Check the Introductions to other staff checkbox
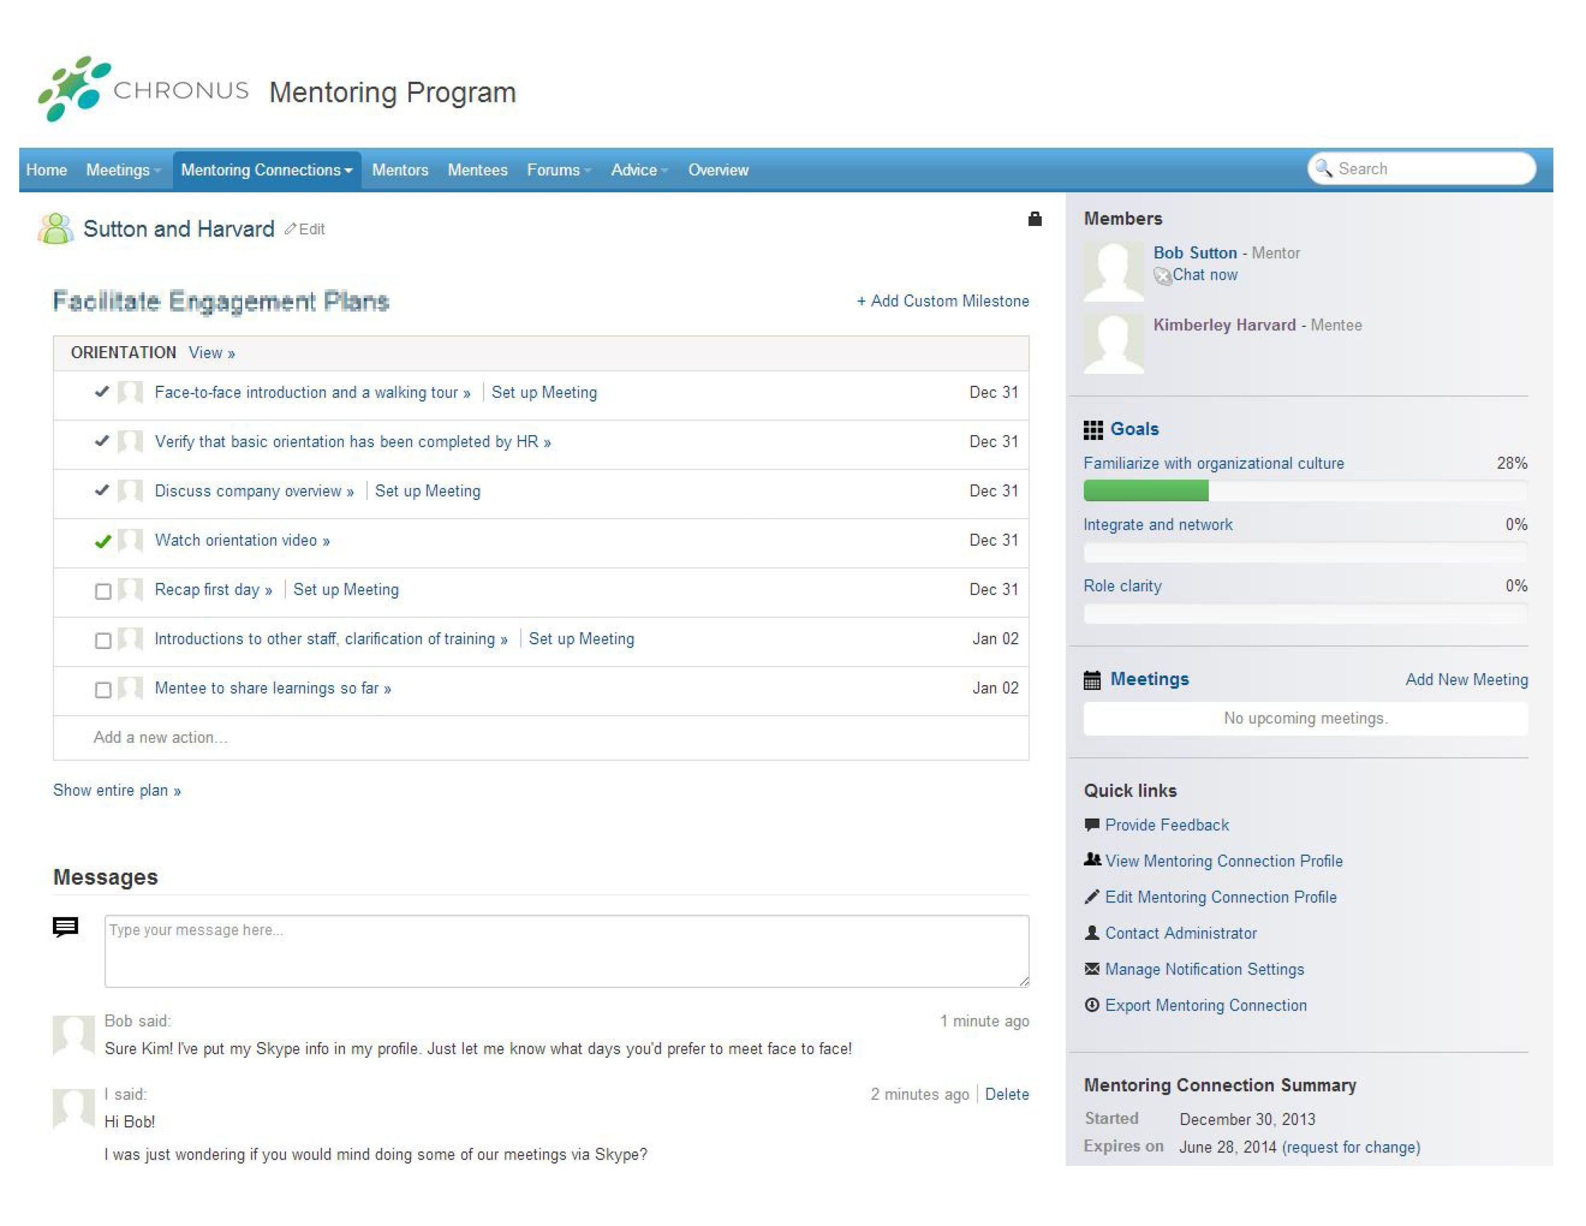 tap(103, 640)
